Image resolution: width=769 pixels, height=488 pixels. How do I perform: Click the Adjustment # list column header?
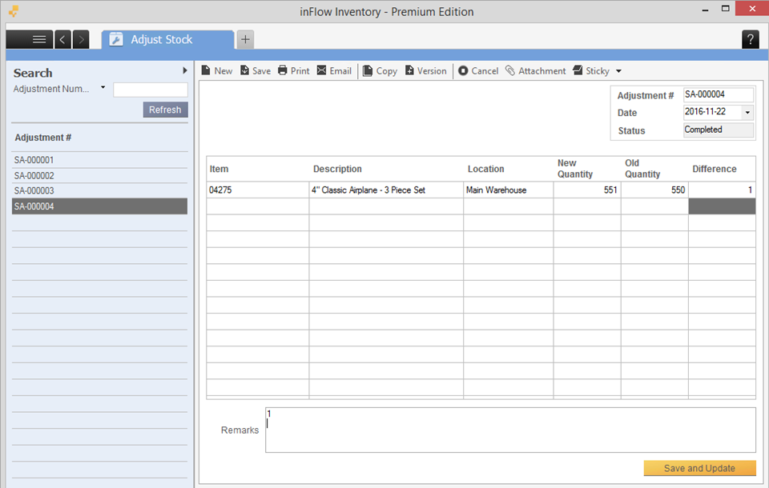43,138
